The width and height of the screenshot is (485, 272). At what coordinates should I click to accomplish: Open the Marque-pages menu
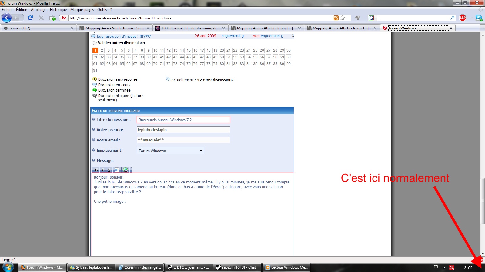click(x=82, y=10)
